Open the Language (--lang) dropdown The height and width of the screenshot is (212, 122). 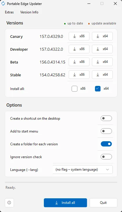(82, 169)
